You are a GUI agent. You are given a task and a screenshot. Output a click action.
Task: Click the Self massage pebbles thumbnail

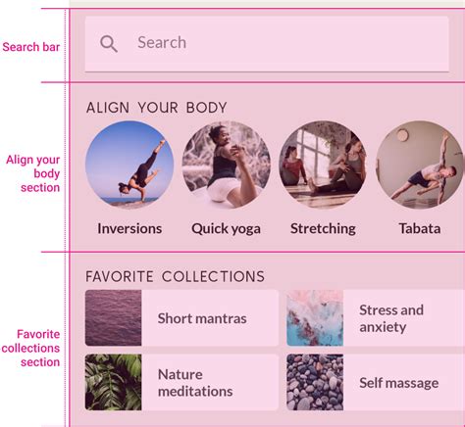(x=315, y=382)
